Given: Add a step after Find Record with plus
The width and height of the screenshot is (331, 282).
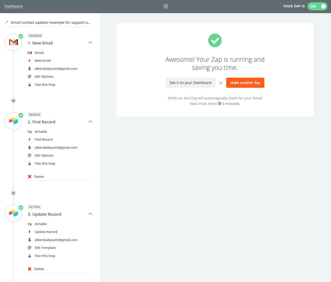Looking at the screenshot, I should tap(13, 193).
